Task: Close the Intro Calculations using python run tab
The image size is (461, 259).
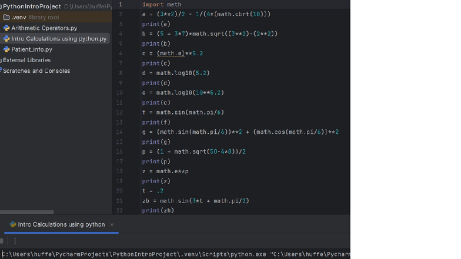Action: coord(112,224)
